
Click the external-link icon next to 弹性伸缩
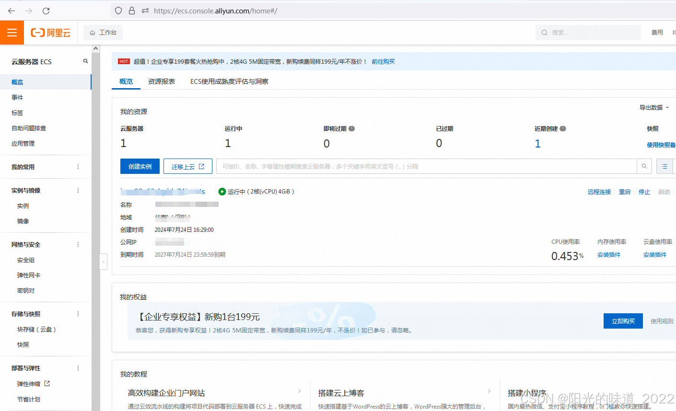pyautogui.click(x=47, y=384)
